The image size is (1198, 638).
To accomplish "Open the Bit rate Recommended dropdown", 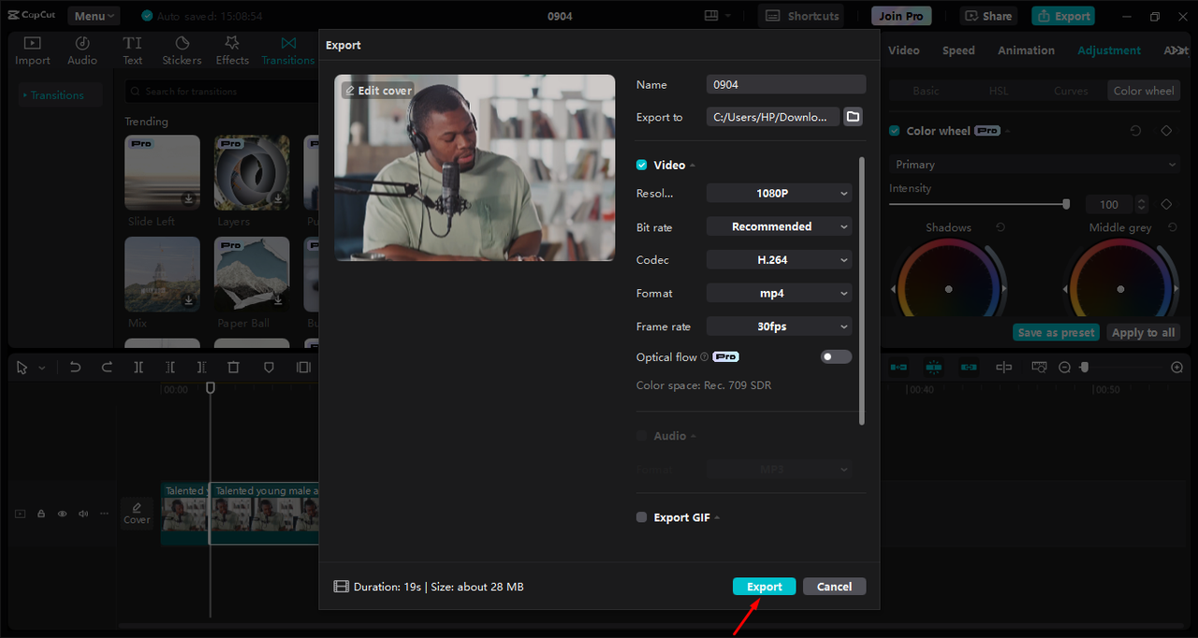I will [780, 226].
